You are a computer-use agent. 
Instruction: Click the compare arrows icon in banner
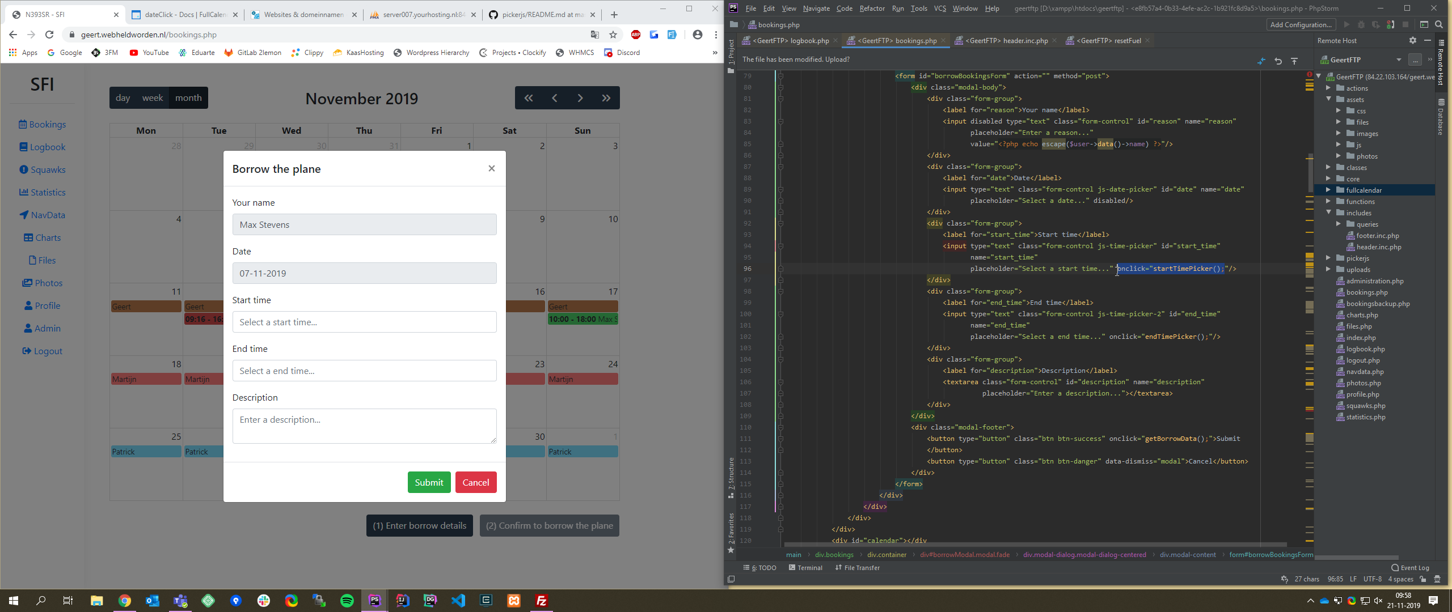1261,61
